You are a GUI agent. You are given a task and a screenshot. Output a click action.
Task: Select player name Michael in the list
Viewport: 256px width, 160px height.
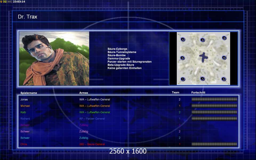tap(25, 106)
